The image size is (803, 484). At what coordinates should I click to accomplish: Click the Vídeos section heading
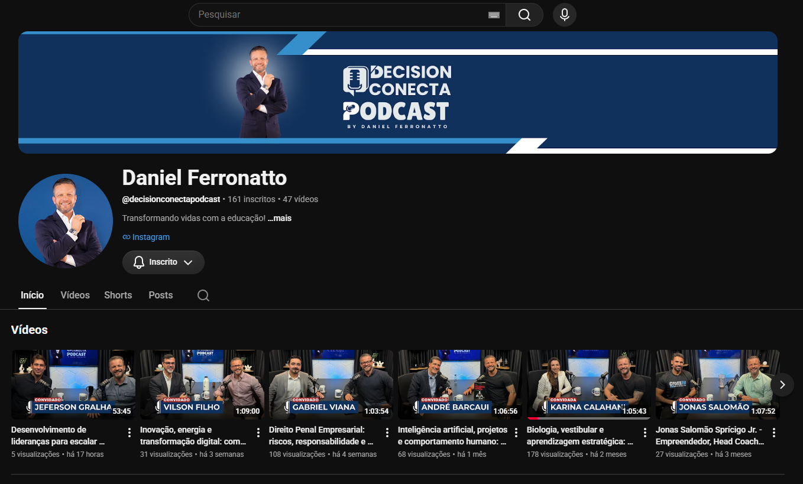click(x=30, y=330)
